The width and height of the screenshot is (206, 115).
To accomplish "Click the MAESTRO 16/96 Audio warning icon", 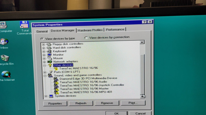I will 56,82.
